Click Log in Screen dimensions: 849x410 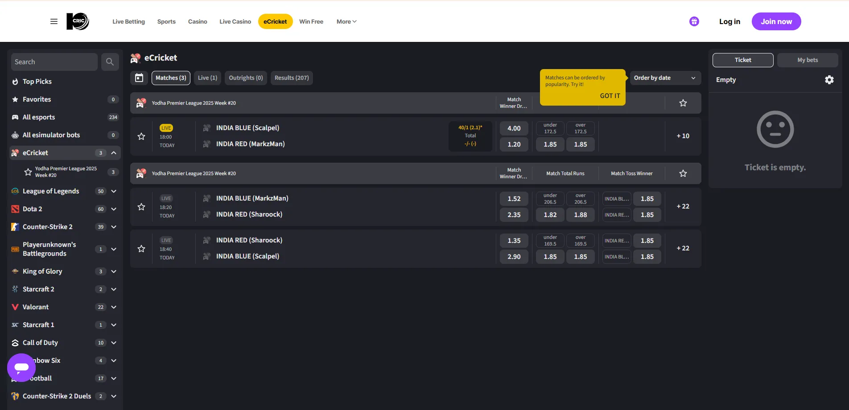[x=729, y=21]
